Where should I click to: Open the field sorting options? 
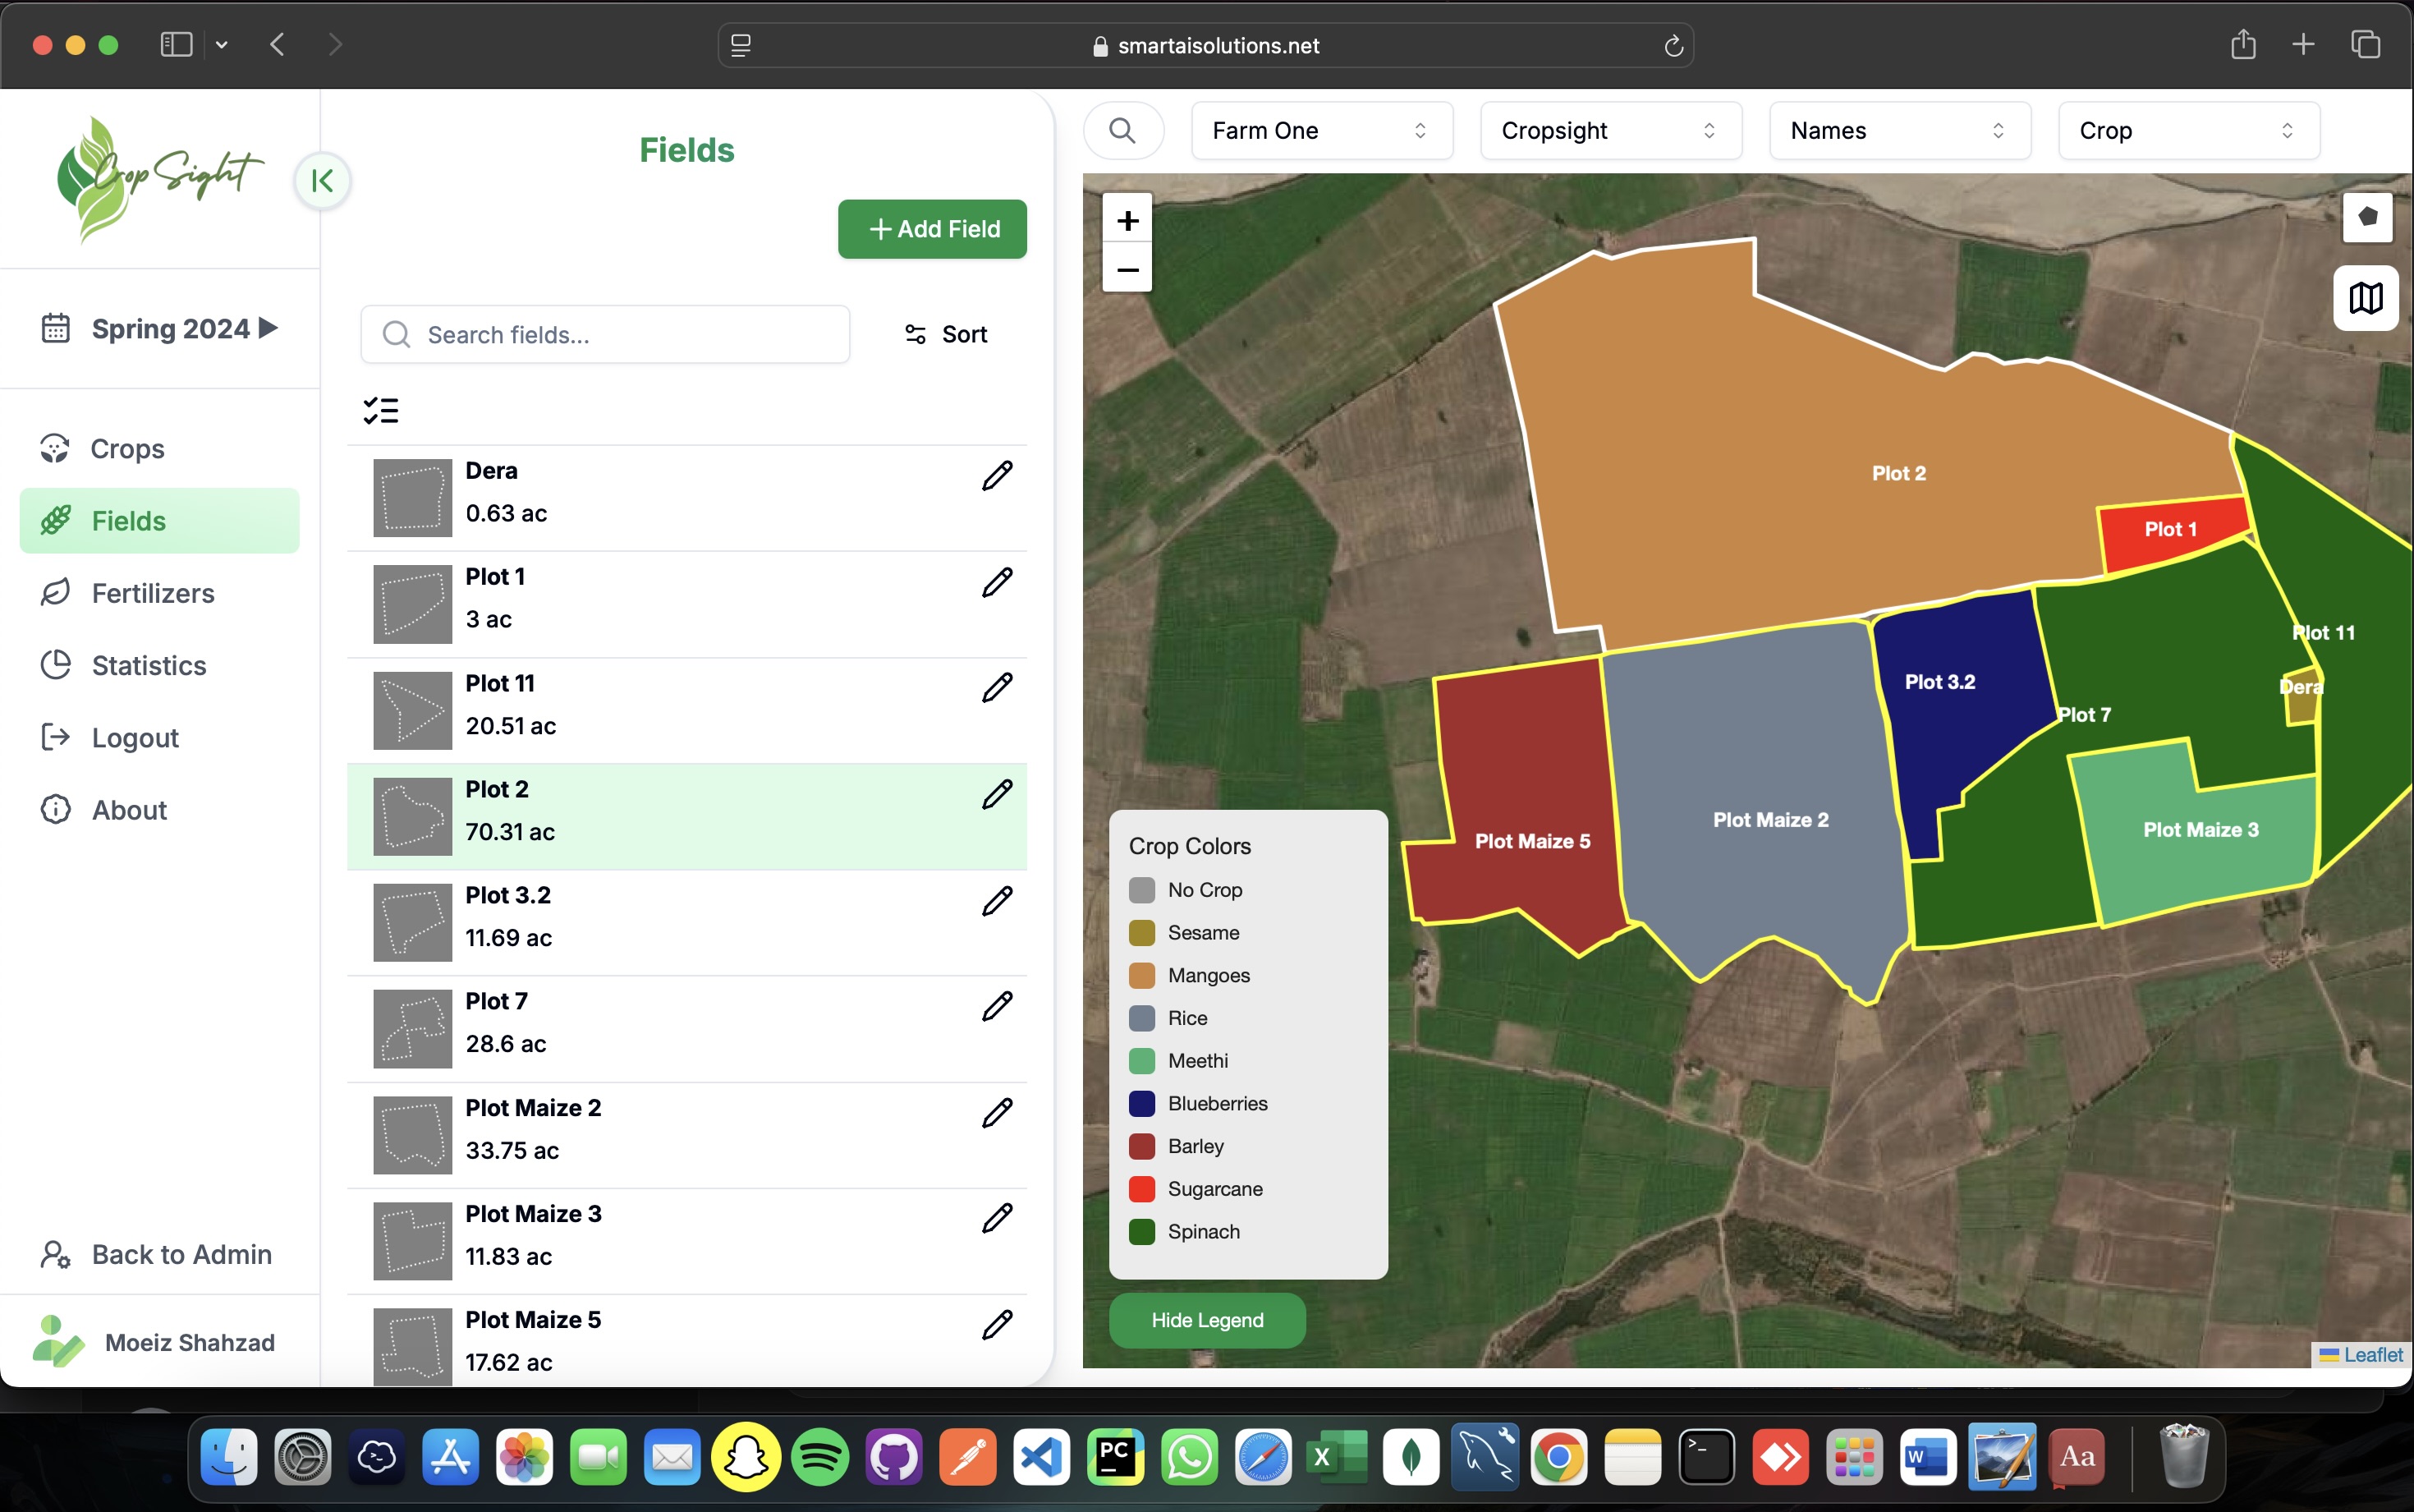coord(946,333)
